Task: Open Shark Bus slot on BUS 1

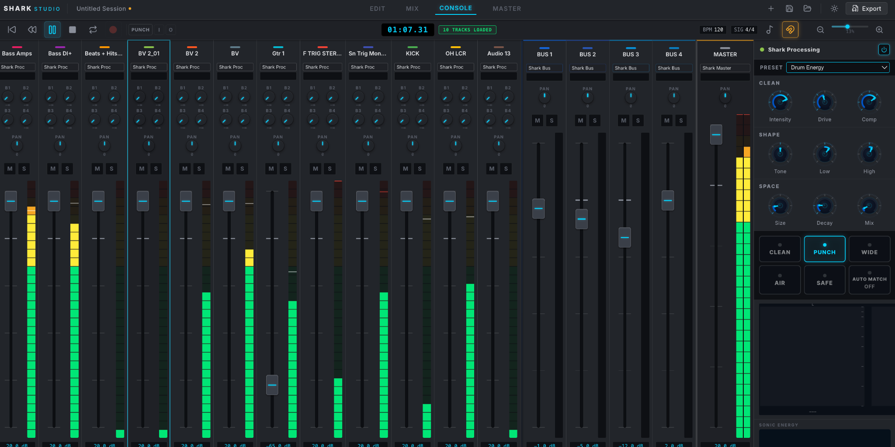Action: (x=544, y=68)
